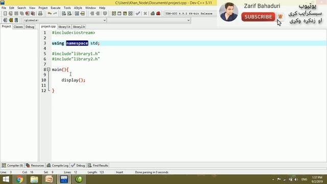This screenshot has height=184, width=327.
Task: Click the Stop Execution X icon
Action: [145, 14]
